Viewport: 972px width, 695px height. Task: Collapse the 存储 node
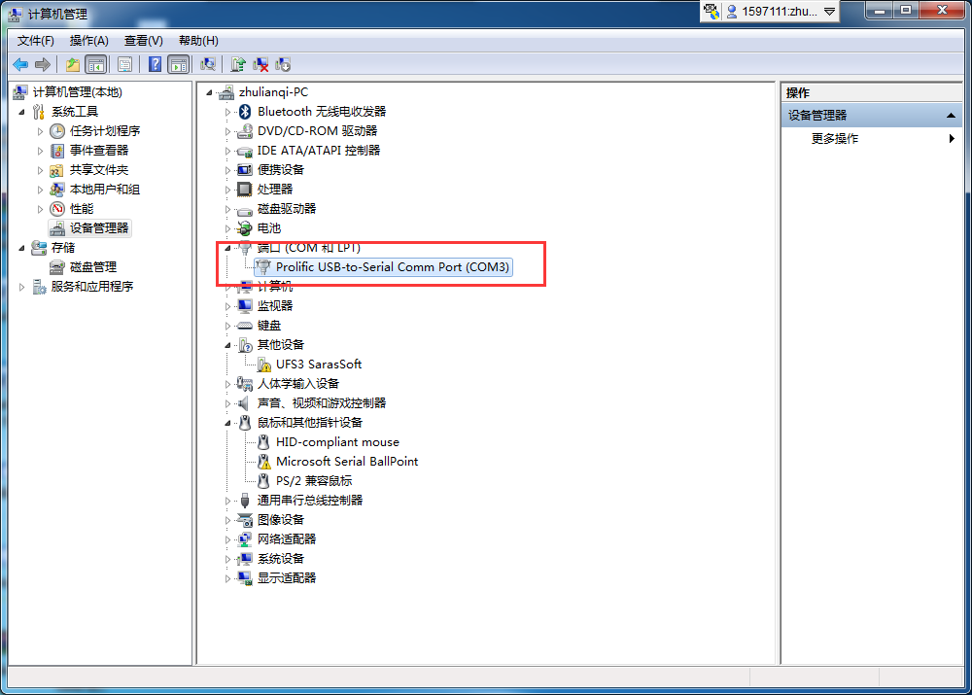(22, 248)
